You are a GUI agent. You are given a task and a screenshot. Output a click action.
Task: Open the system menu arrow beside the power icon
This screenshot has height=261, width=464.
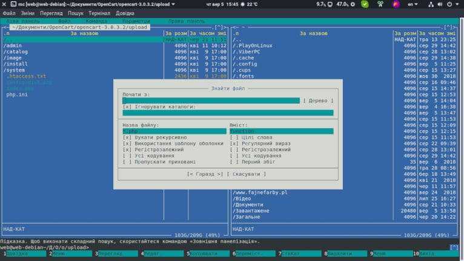456,4
